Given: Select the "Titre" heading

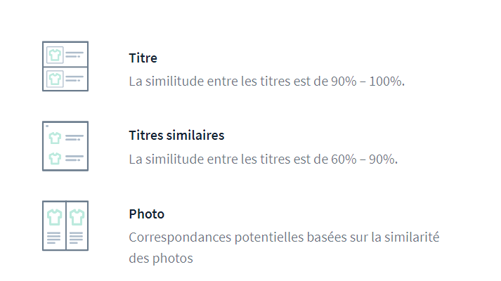Looking at the screenshot, I should pos(143,58).
